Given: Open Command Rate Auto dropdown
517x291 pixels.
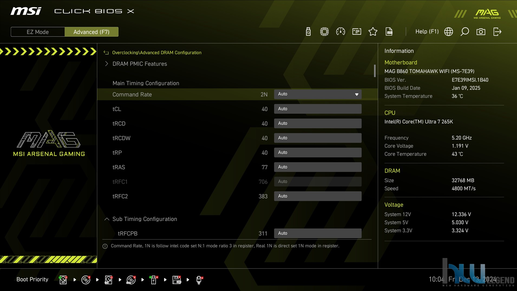Looking at the screenshot, I should pyautogui.click(x=318, y=94).
